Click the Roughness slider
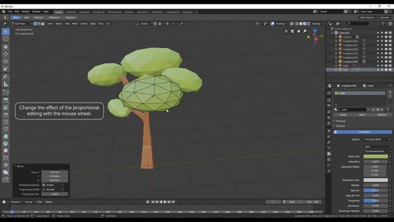394x222 pixels. point(376,200)
